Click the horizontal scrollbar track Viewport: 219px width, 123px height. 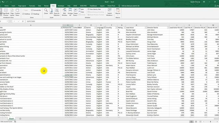[175, 119]
